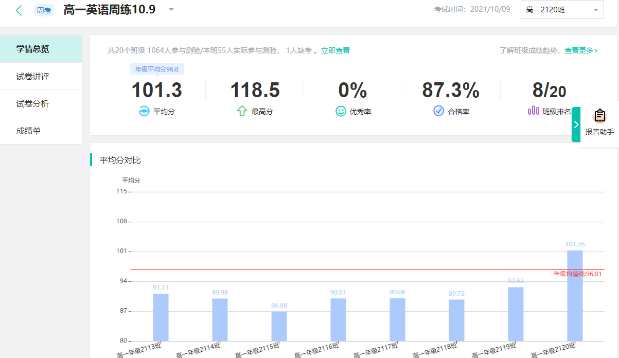Image resolution: width=619 pixels, height=358 pixels.
Task: Click the 班级排名 bar chart icon
Action: [534, 111]
